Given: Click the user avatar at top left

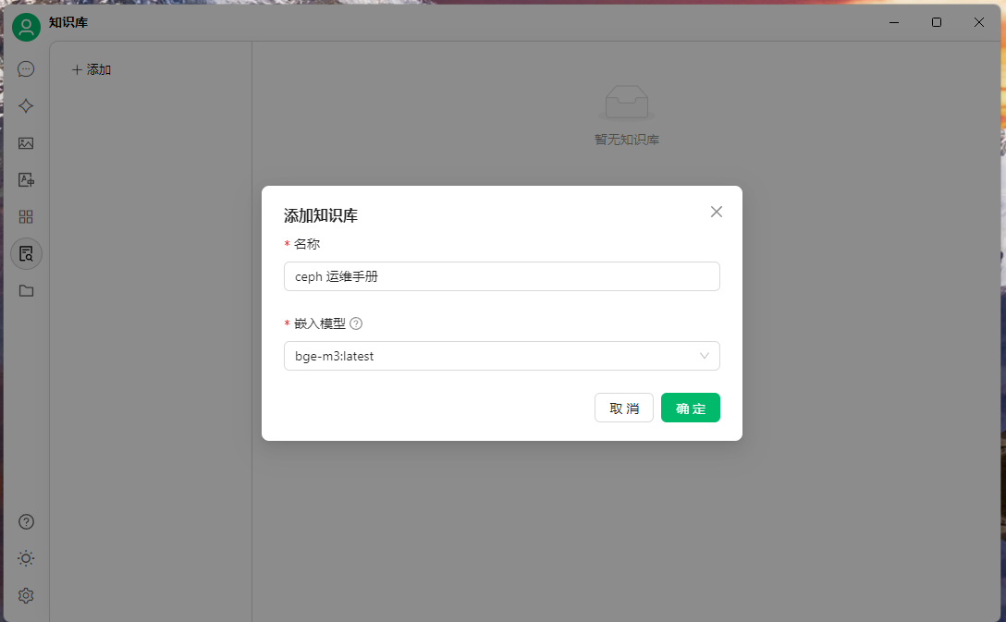Looking at the screenshot, I should (x=26, y=27).
